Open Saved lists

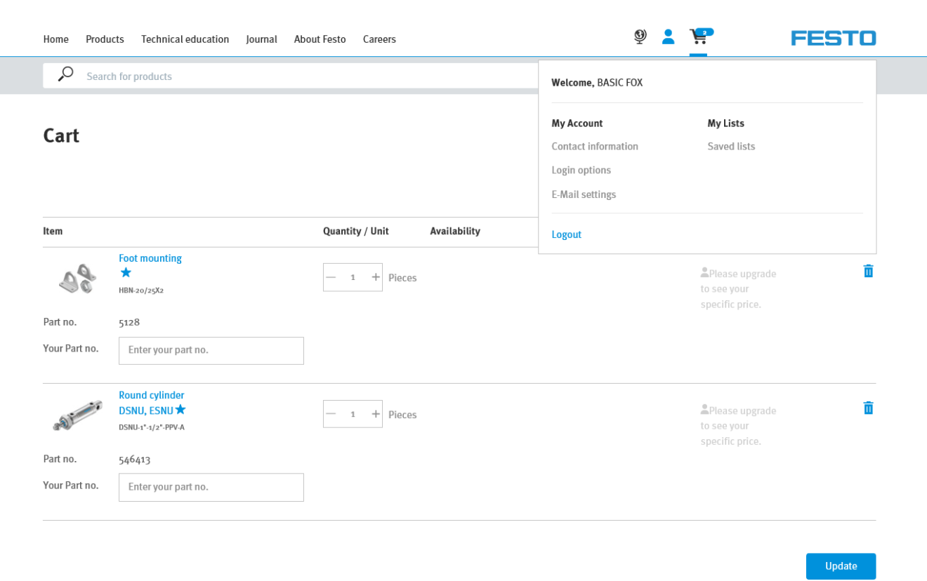click(731, 147)
